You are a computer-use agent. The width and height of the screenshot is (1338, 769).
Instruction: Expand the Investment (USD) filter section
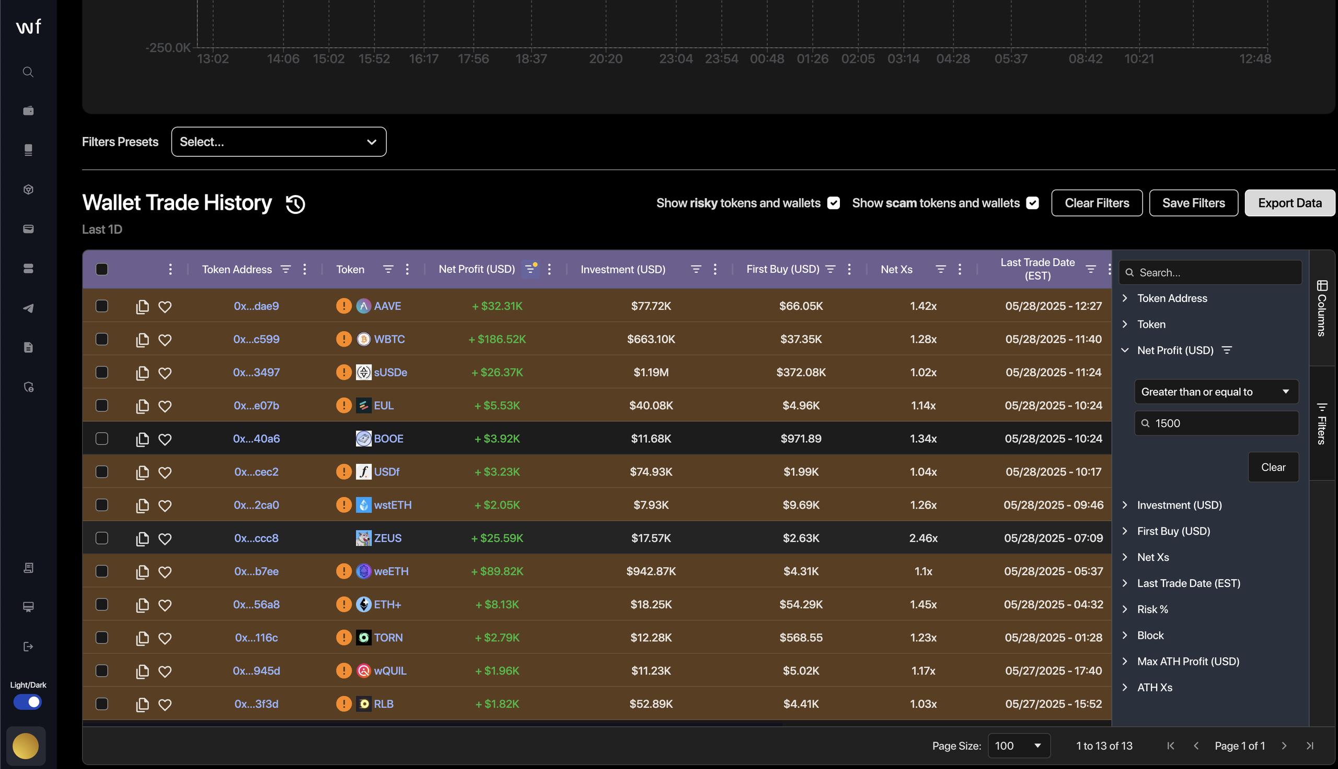tap(1179, 505)
